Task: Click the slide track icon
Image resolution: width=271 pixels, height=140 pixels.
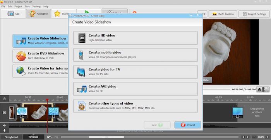Action: coord(5,113)
